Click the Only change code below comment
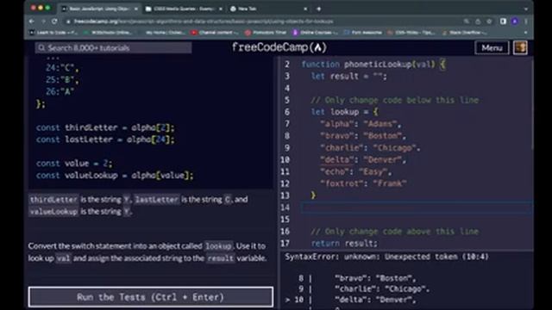The width and height of the screenshot is (552, 310). [395, 100]
